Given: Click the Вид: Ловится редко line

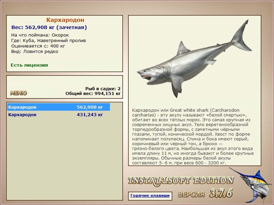Looking at the screenshot, I should [x=35, y=52].
